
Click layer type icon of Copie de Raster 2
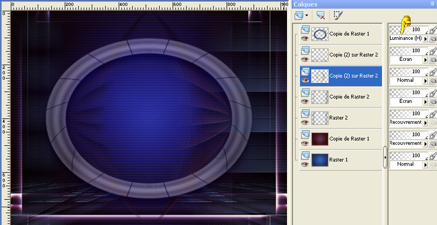[x=305, y=93]
